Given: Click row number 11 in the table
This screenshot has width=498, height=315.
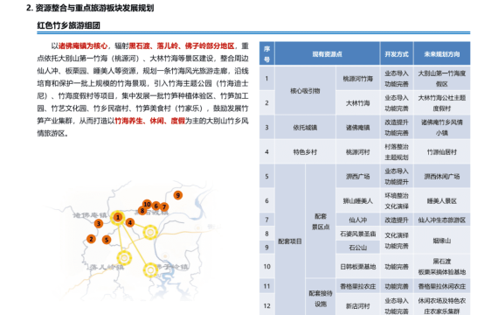Looking at the screenshot, I should [x=266, y=286].
